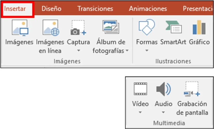
Task: Open the Álbum de fotografías icon
Action: [x=111, y=27]
